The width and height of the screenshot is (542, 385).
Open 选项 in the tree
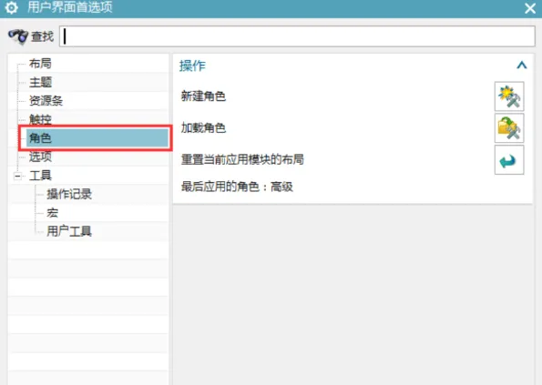40,157
